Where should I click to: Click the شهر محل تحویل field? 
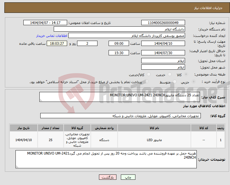[163, 67]
